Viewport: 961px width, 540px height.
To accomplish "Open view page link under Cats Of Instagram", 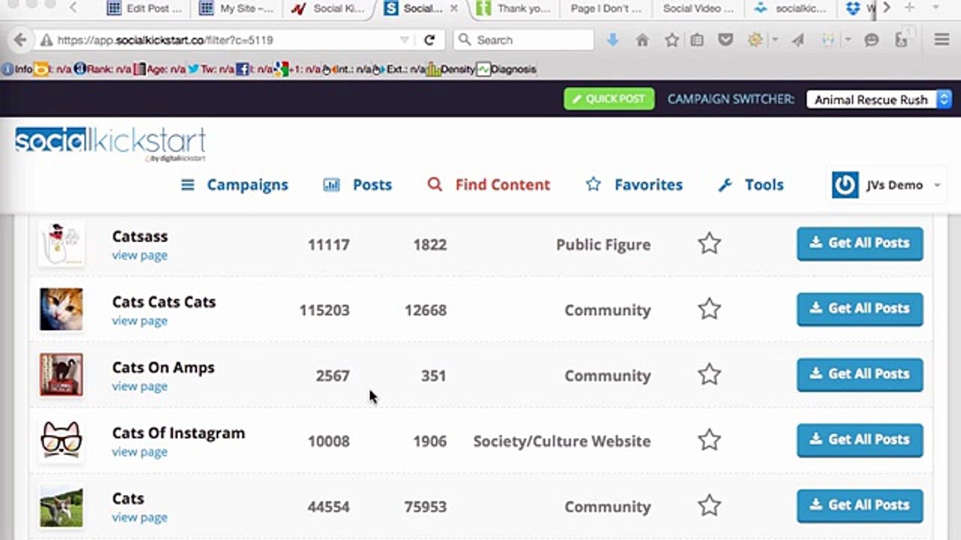I will pos(140,451).
